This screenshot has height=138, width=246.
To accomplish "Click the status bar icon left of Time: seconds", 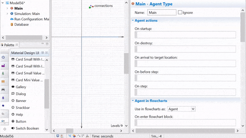I will coord(87,136).
